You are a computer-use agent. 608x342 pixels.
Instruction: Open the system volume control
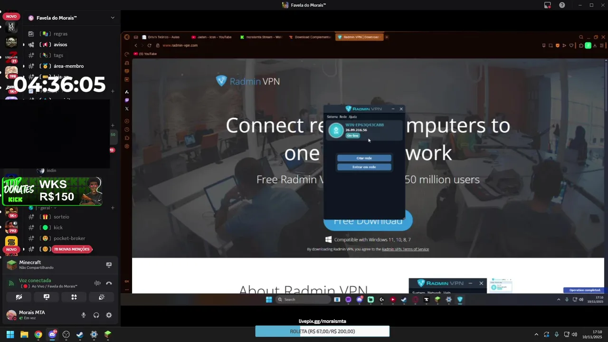coord(574,334)
